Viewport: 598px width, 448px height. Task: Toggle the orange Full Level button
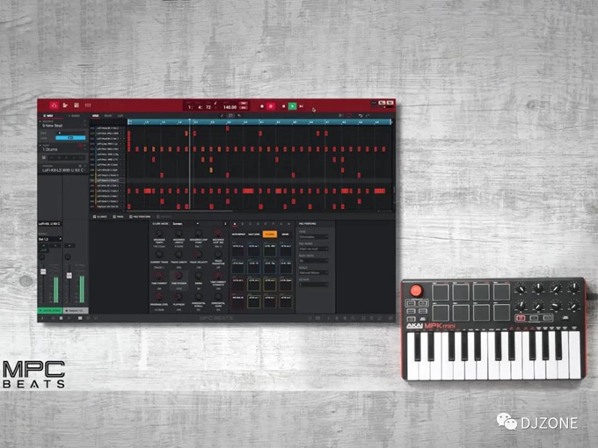tap(270, 235)
